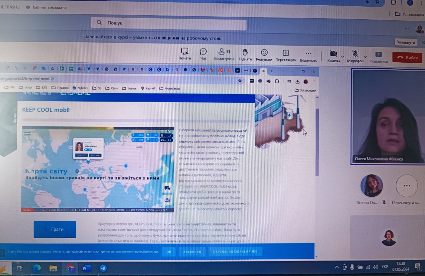Show hidden system tray icons
Image resolution: width=425 pixels, height=276 pixels.
click(337, 267)
